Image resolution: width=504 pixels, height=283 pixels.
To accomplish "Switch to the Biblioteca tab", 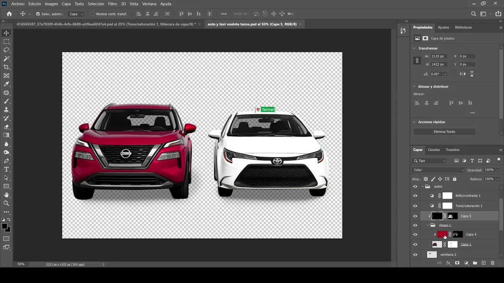I will tap(463, 28).
